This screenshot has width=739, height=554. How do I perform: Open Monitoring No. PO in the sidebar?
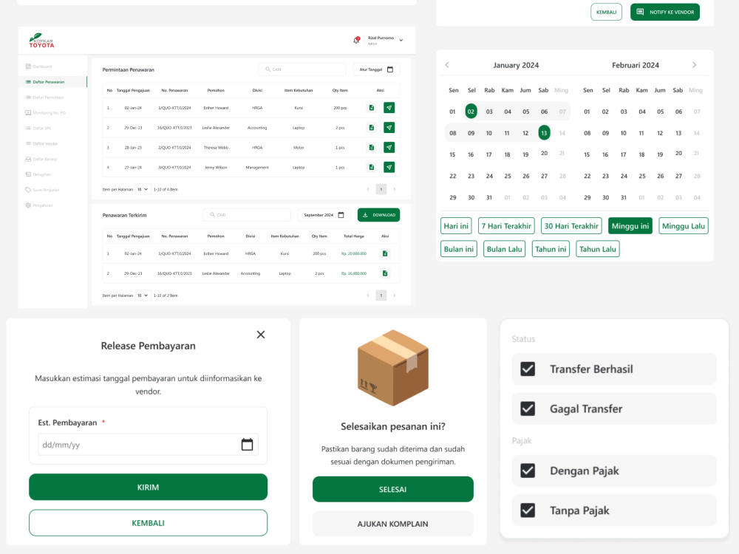coord(45,113)
